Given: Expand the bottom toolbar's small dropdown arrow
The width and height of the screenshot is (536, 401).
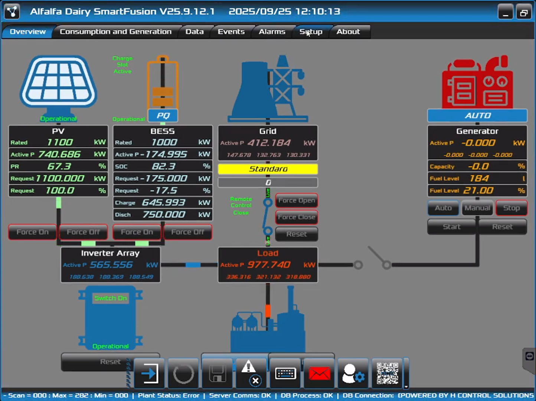Looking at the screenshot, I should (406, 387).
